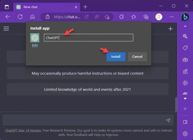Click the Install button

116,56
